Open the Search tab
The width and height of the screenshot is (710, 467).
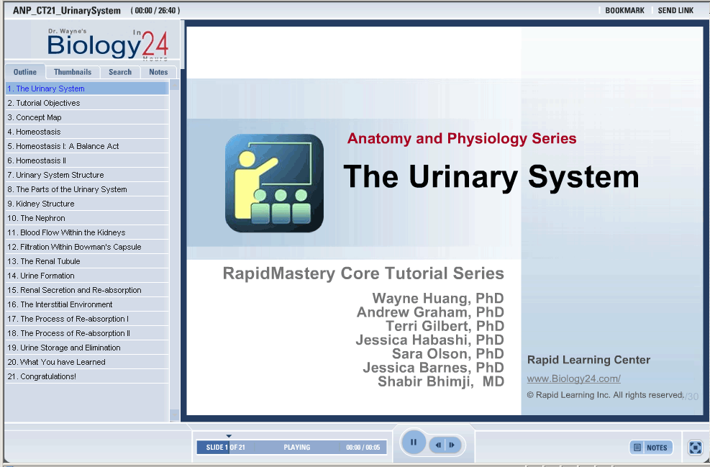(x=120, y=72)
